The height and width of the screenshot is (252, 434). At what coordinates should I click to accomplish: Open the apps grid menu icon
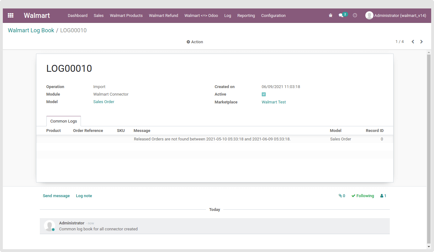tap(11, 15)
